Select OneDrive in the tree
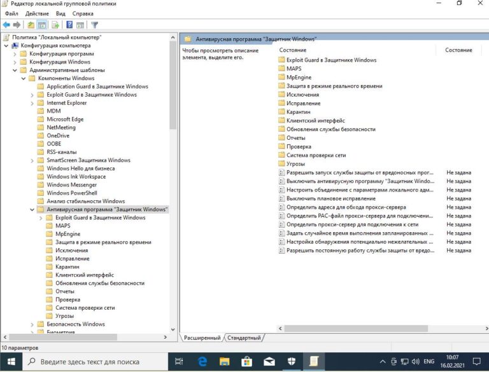 tap(58, 135)
